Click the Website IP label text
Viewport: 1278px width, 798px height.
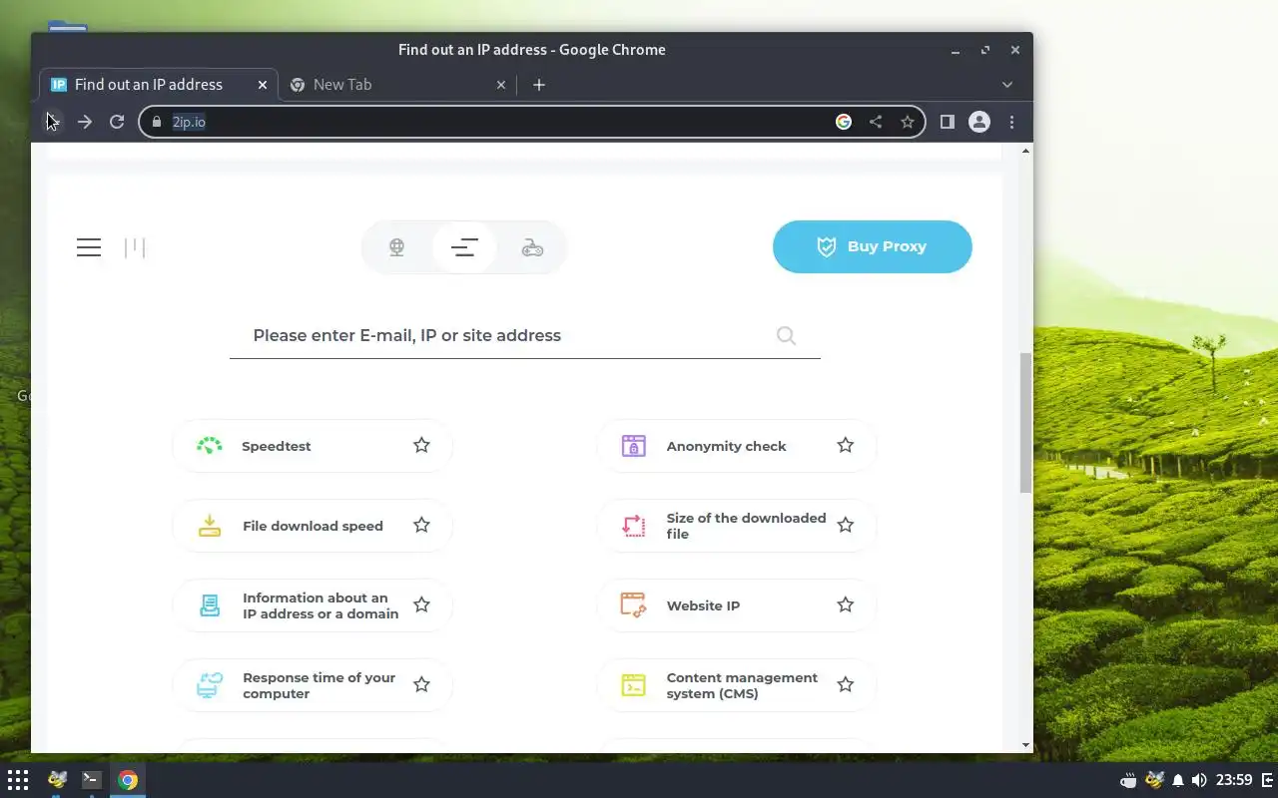click(703, 605)
